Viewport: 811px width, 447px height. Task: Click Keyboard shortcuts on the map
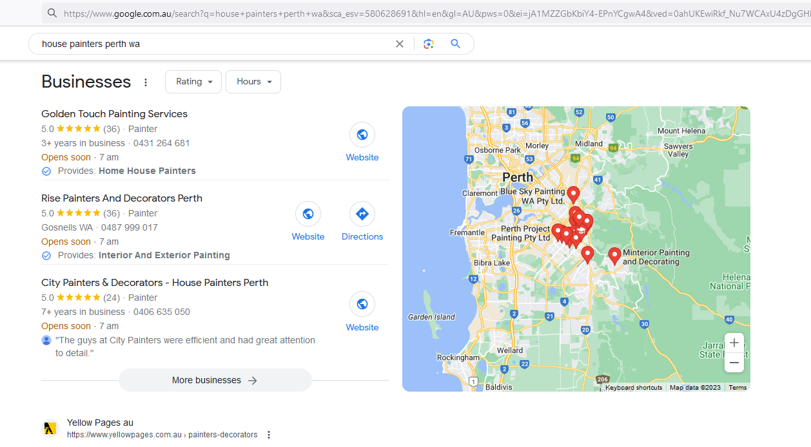pos(634,388)
